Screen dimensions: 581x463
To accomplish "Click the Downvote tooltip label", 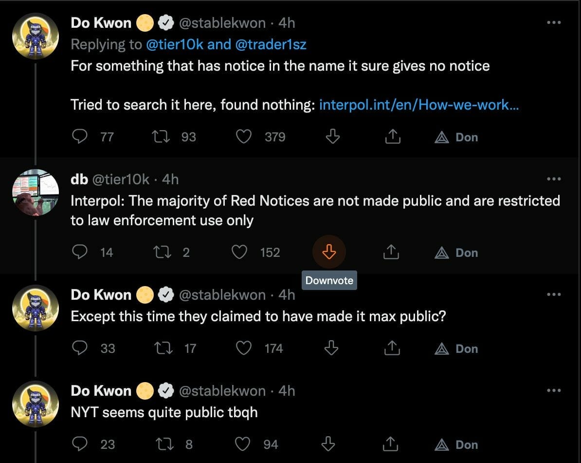I will coord(329,280).
